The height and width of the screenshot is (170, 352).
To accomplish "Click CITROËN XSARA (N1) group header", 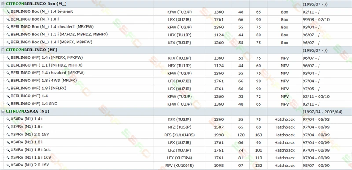I will point(27,111).
